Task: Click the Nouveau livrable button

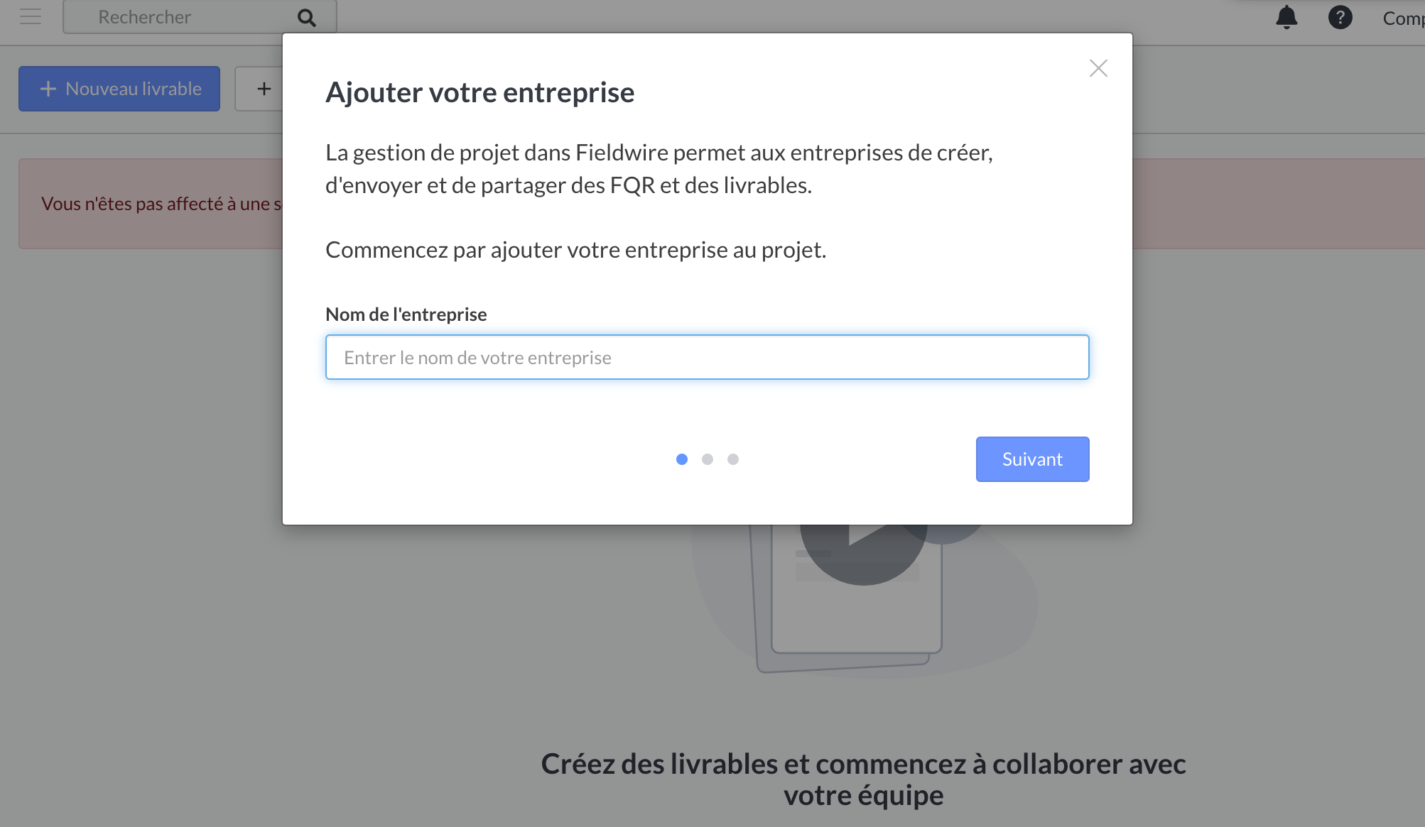Action: [x=119, y=89]
